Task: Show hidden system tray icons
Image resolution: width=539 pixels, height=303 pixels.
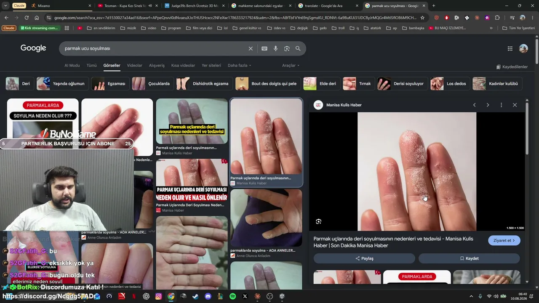Action: pos(471,296)
